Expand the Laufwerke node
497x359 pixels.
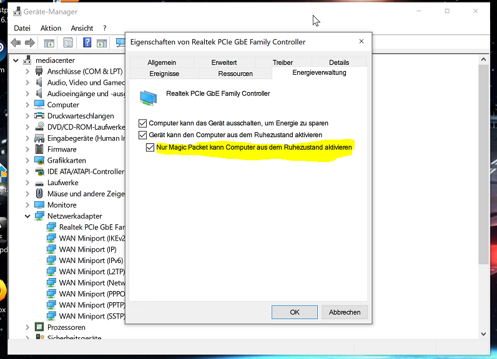pyautogui.click(x=27, y=183)
